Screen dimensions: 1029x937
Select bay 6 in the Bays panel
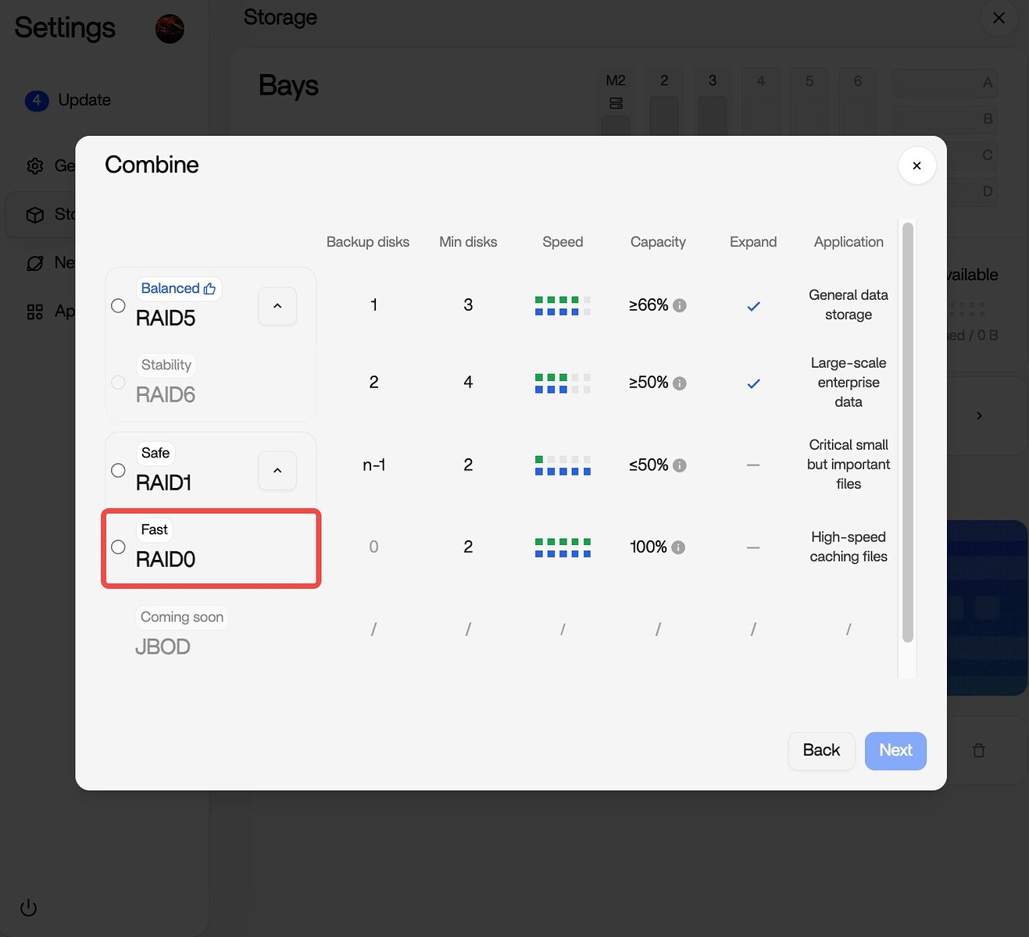coord(858,102)
